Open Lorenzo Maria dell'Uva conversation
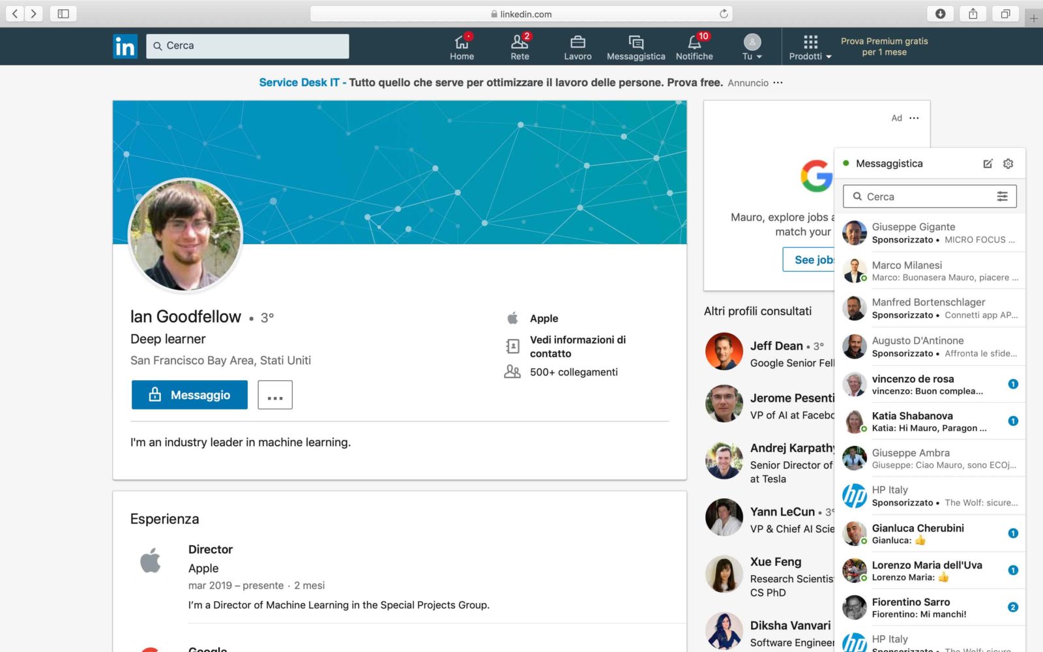 point(930,570)
